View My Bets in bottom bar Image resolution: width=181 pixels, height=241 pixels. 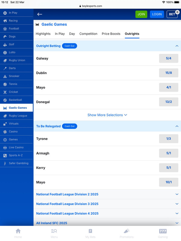[x=91, y=233]
